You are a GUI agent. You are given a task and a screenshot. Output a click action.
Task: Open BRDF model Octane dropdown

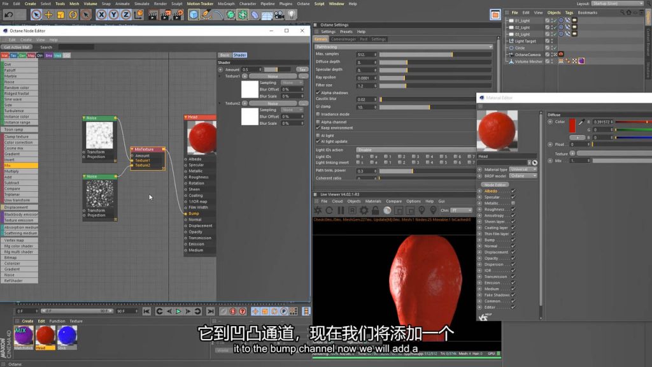click(x=523, y=176)
